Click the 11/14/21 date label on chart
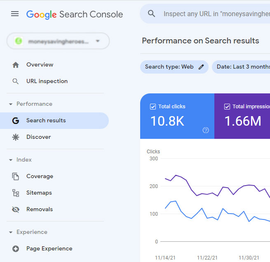The width and height of the screenshot is (270, 262). point(165,258)
